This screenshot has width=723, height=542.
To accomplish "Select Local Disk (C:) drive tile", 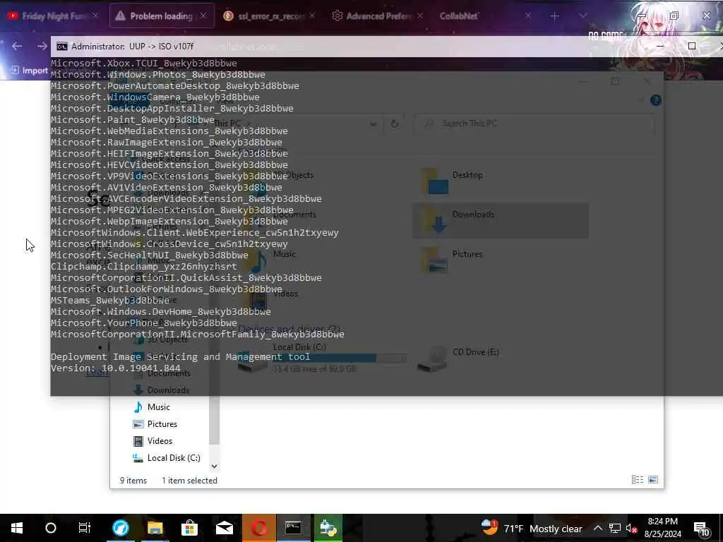I will pyautogui.click(x=322, y=358).
